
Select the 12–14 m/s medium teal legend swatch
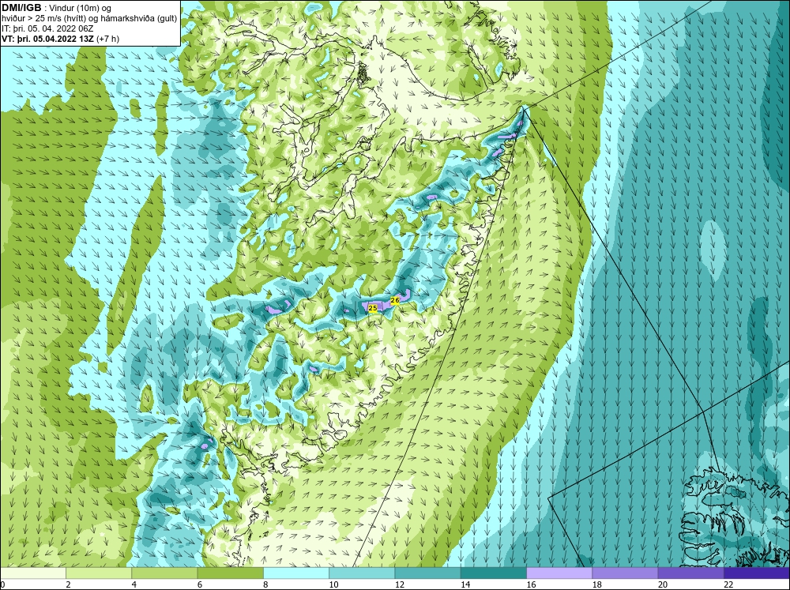(x=427, y=573)
